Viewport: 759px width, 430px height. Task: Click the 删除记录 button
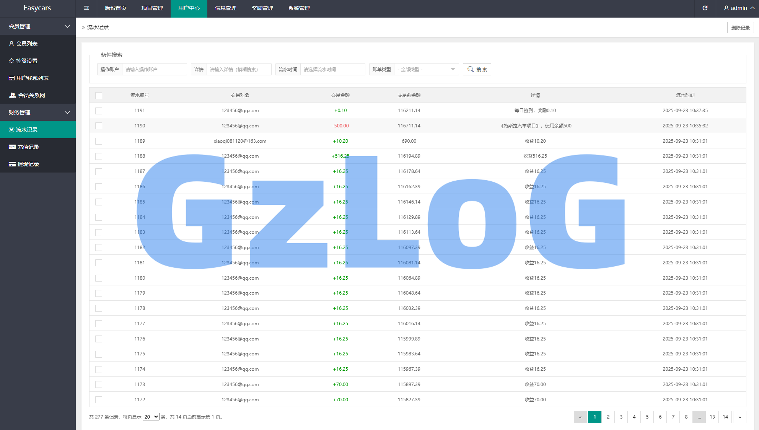click(x=740, y=28)
